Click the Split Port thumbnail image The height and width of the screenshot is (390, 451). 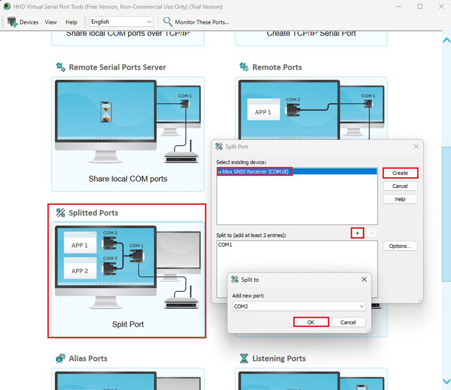pos(127,267)
